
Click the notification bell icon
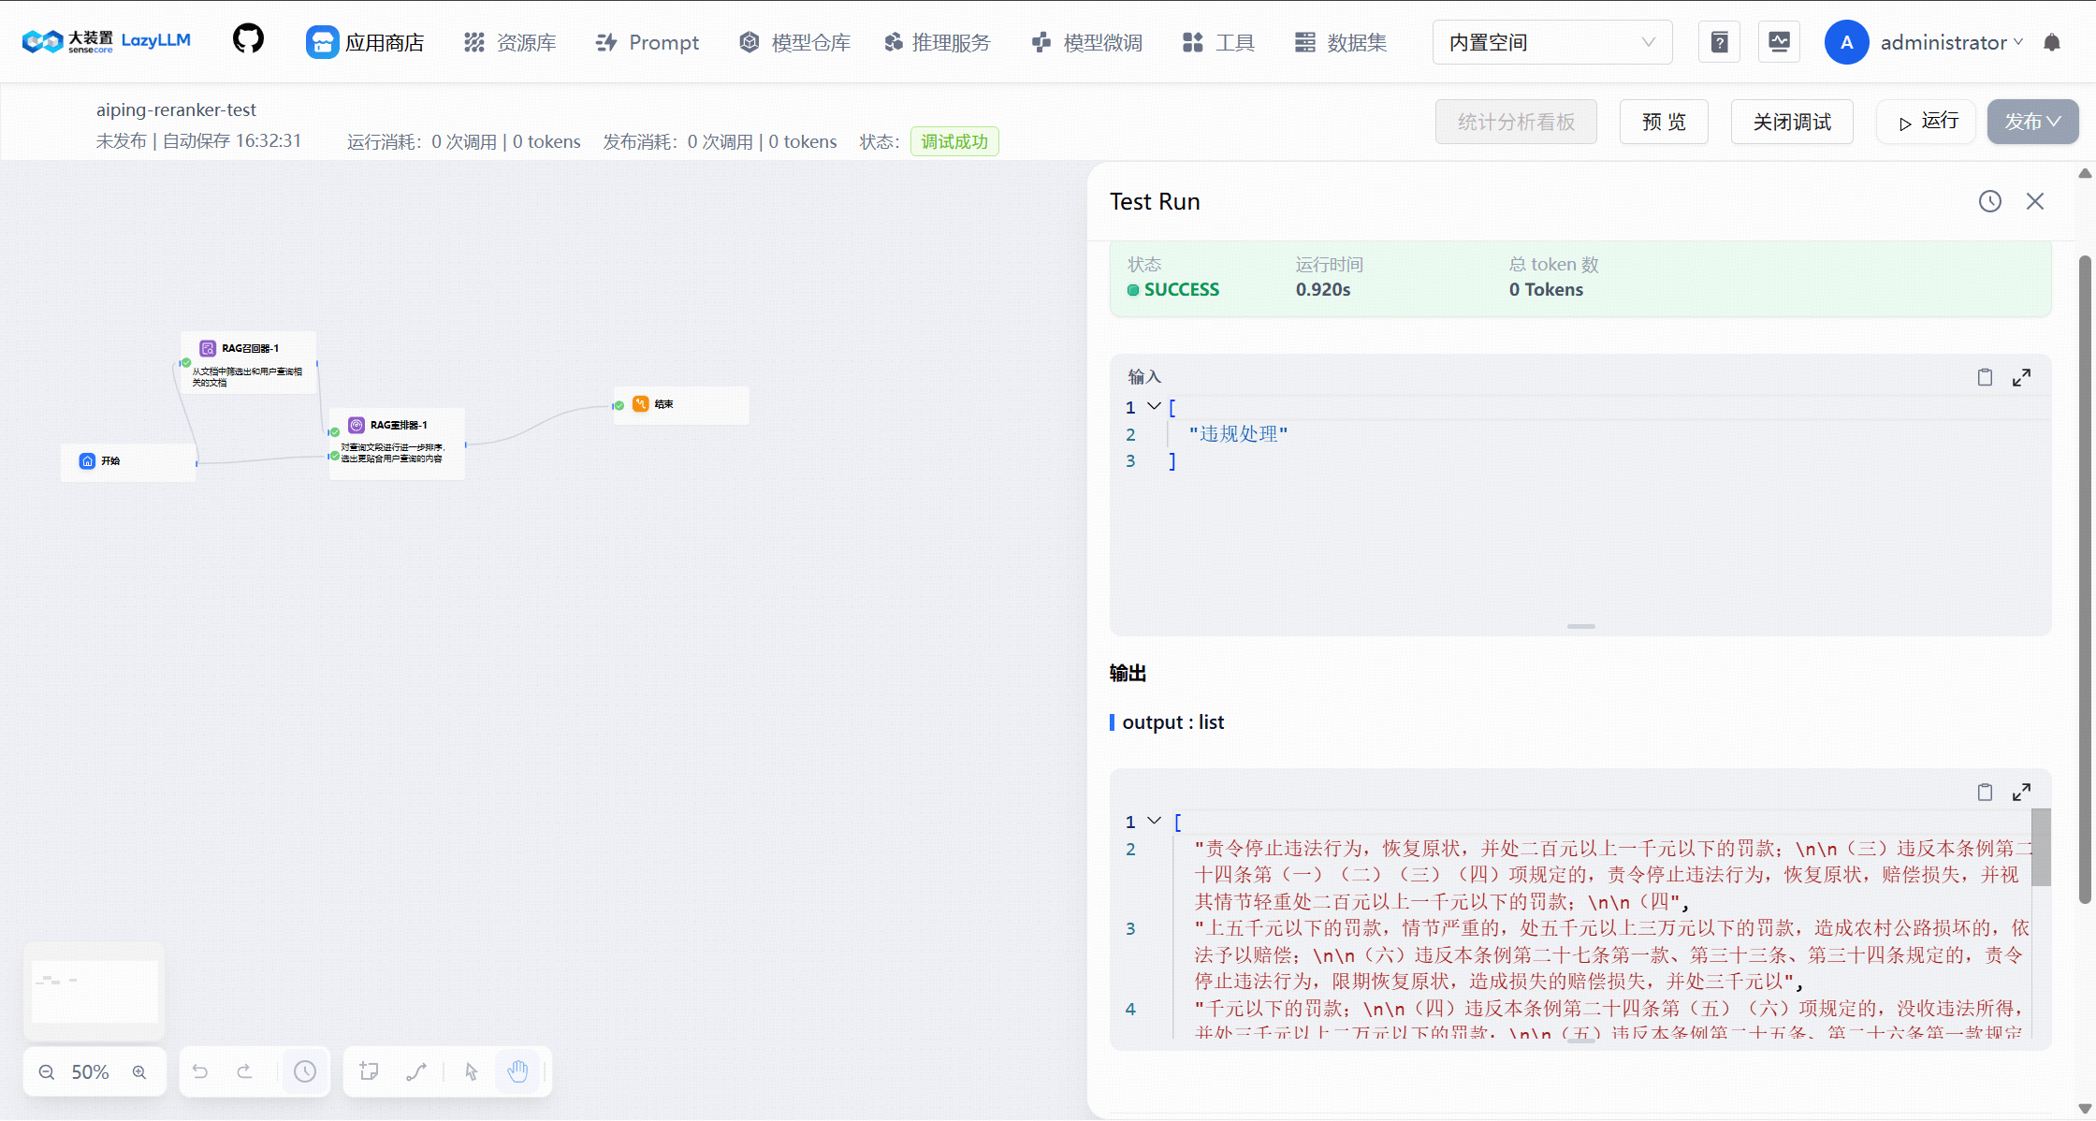2052,42
